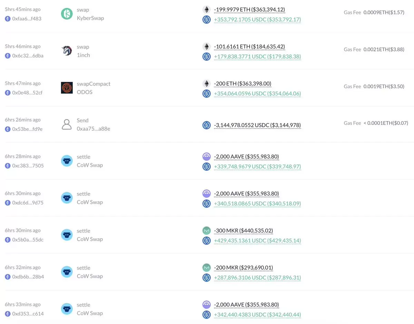Click -300 MKR sent amount
Viewport: 414px width, 324px height.
click(x=244, y=231)
